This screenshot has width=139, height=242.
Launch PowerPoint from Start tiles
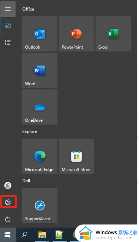click(x=76, y=34)
